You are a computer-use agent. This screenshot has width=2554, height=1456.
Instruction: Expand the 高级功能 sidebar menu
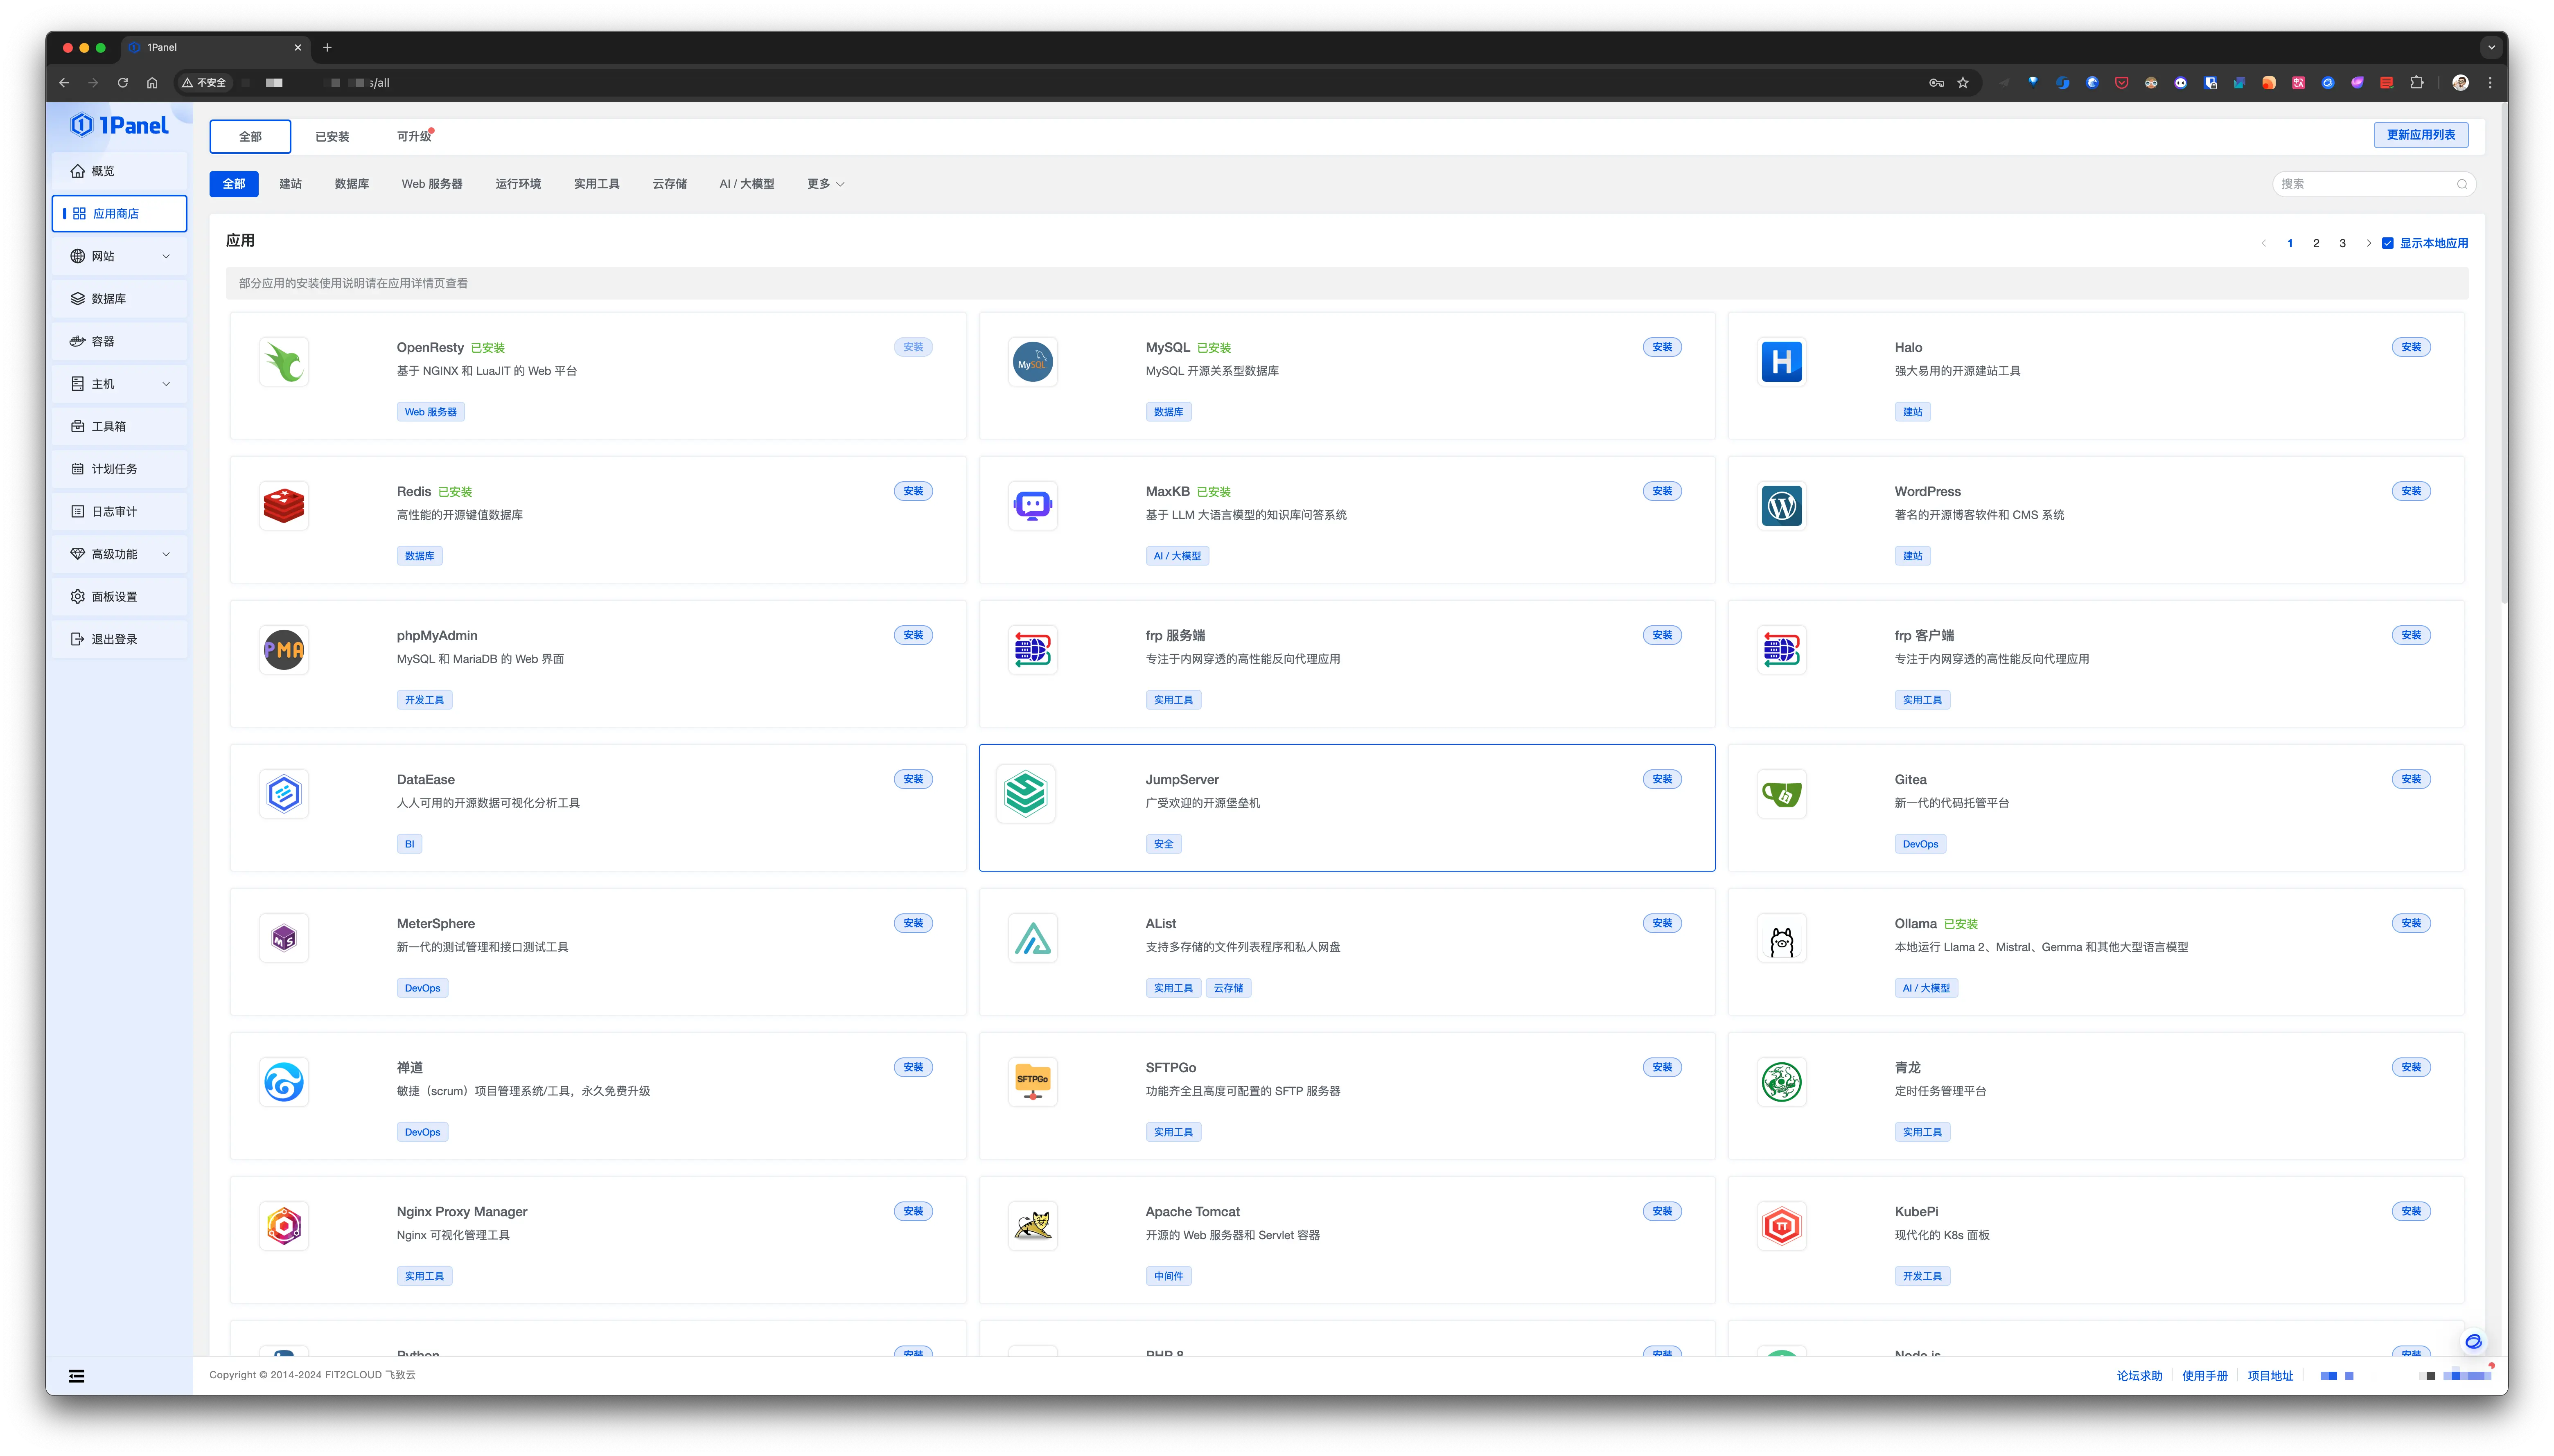coord(119,554)
